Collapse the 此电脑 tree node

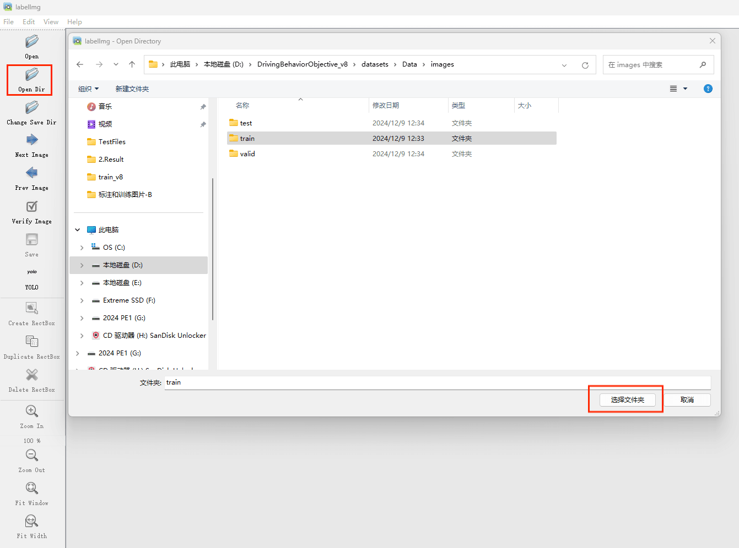[78, 230]
